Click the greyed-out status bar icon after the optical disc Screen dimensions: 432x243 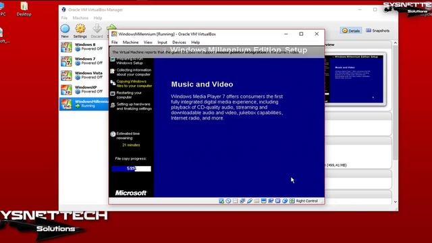point(236,201)
